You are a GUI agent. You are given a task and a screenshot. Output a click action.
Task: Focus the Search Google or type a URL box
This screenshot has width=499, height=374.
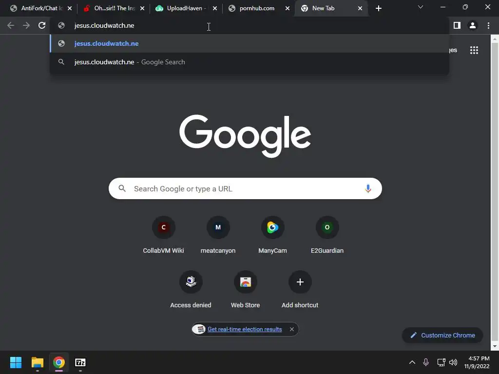(x=245, y=188)
